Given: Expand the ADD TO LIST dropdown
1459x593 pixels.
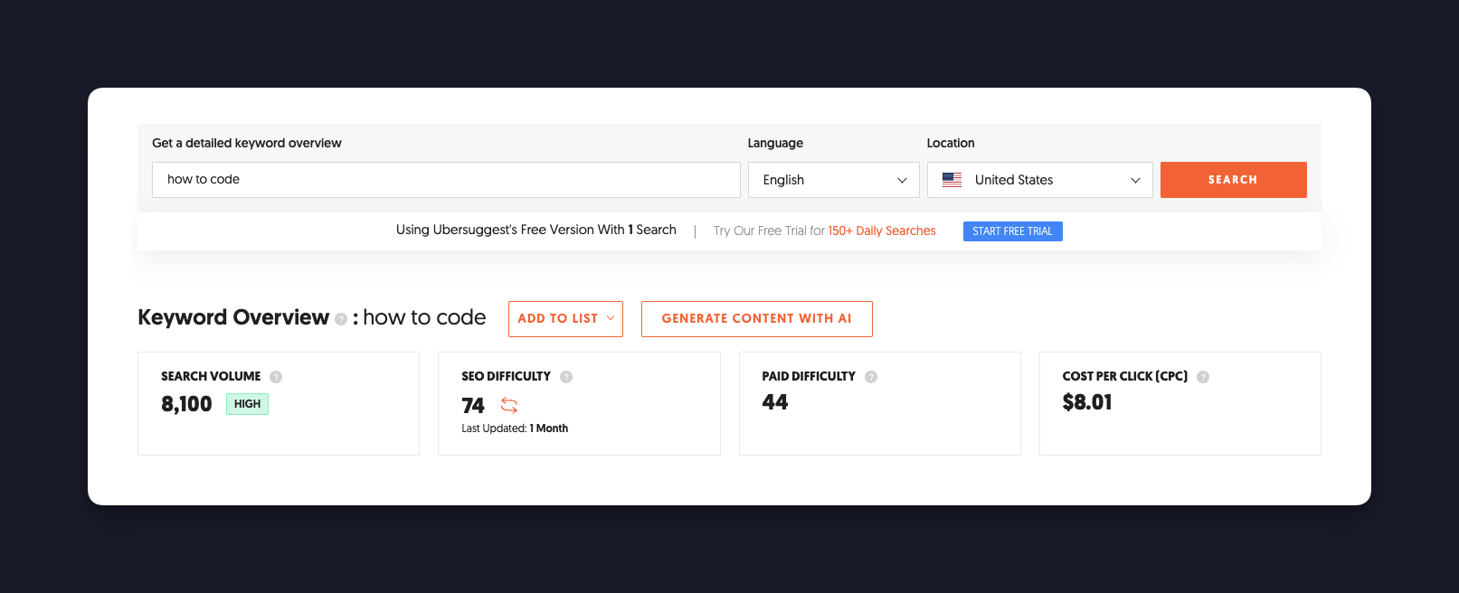Looking at the screenshot, I should 565,319.
